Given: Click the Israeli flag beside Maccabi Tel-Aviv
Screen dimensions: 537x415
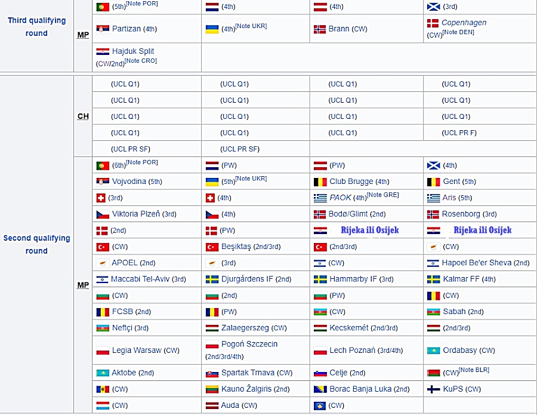Looking at the screenshot, I should coord(102,279).
